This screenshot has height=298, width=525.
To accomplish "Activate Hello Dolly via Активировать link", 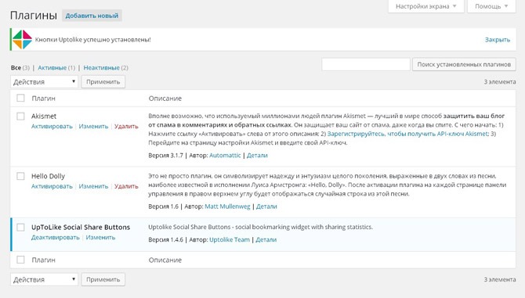I will click(x=52, y=186).
